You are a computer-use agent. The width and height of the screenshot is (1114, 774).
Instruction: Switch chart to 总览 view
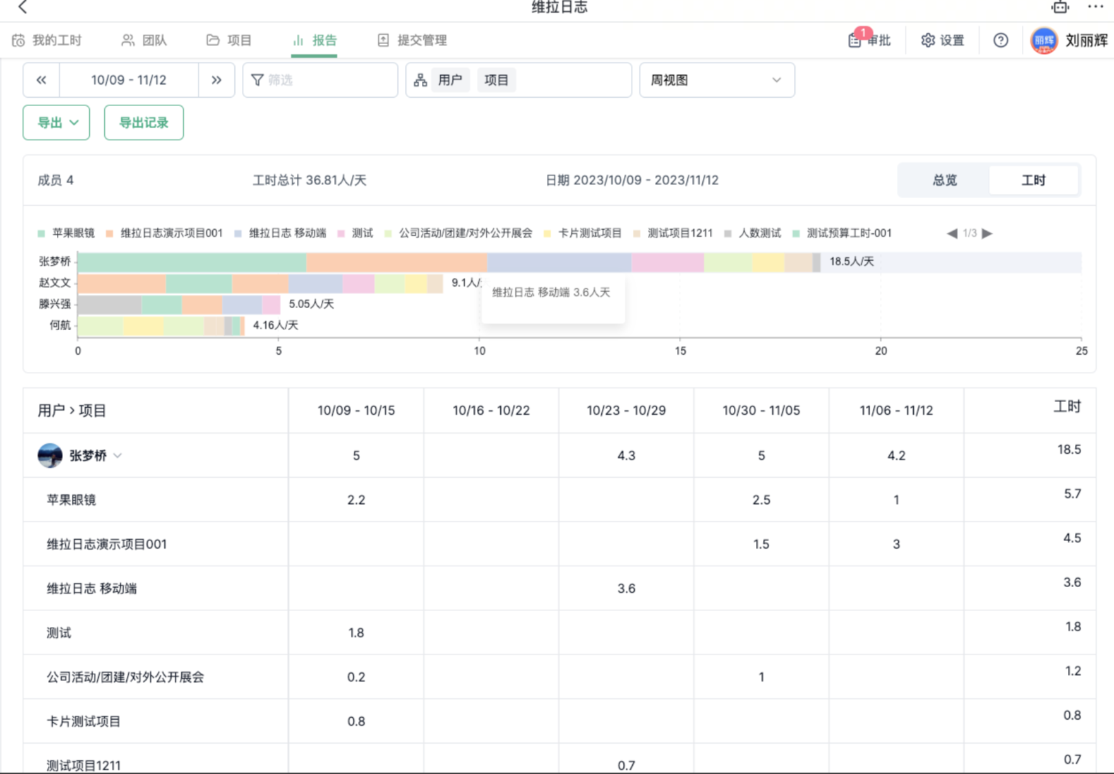[944, 181]
